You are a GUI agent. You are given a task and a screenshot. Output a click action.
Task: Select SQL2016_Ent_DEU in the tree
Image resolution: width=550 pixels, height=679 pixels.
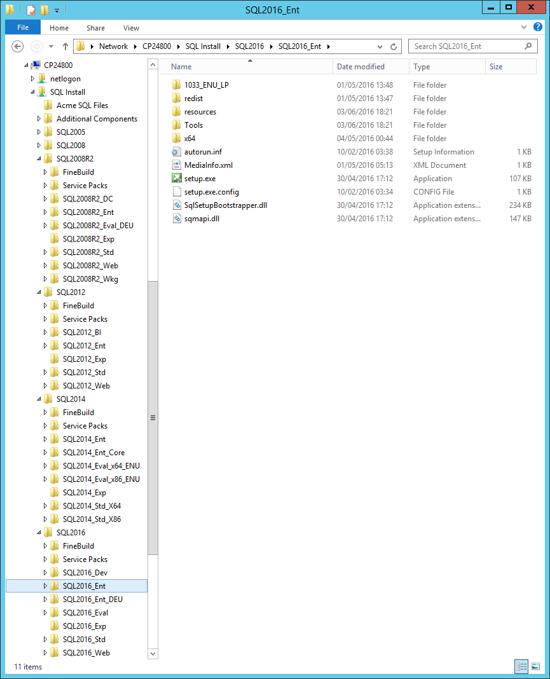tap(93, 600)
